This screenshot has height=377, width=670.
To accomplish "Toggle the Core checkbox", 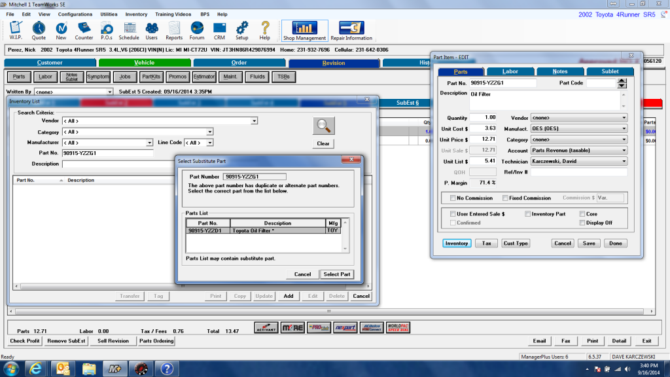I will coord(582,214).
